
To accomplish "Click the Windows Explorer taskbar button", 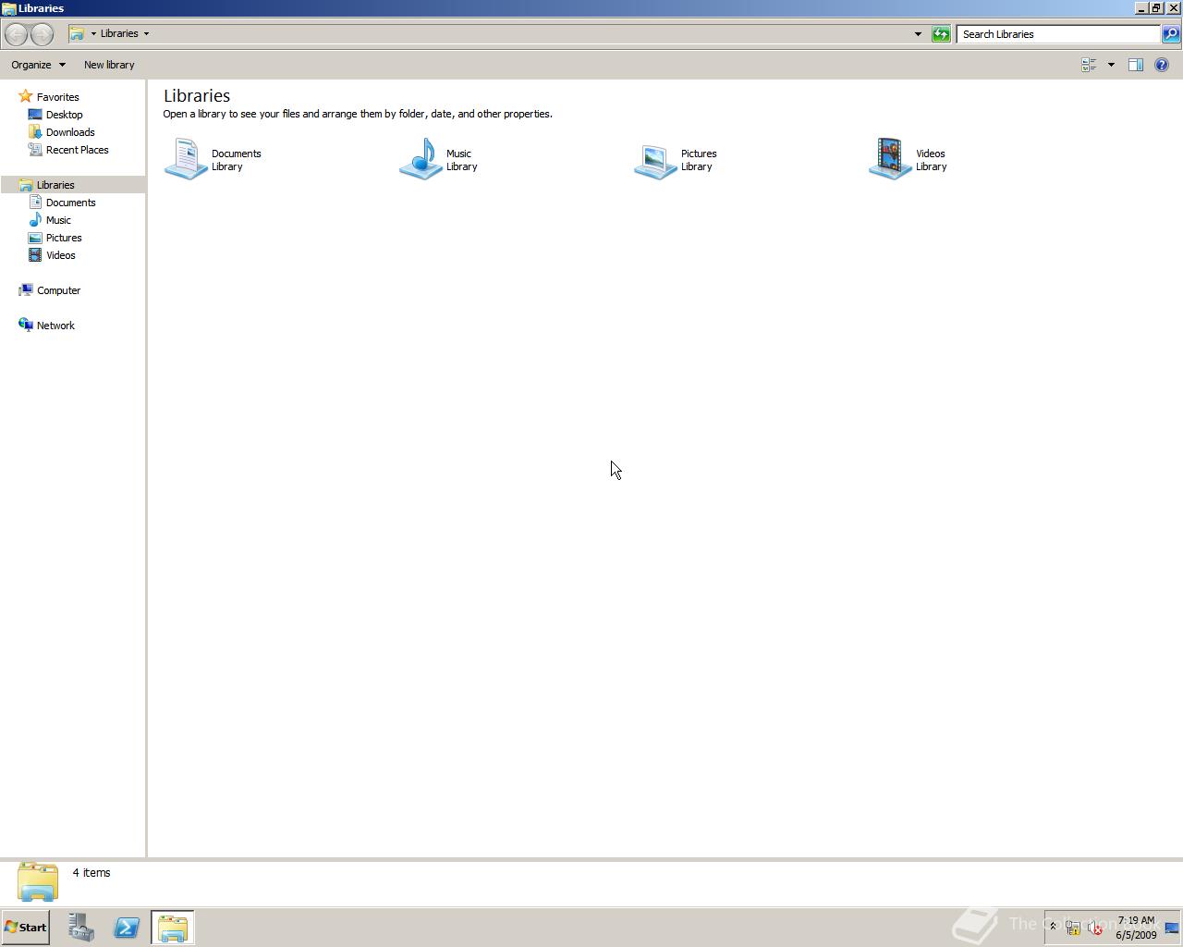I will pos(173,928).
